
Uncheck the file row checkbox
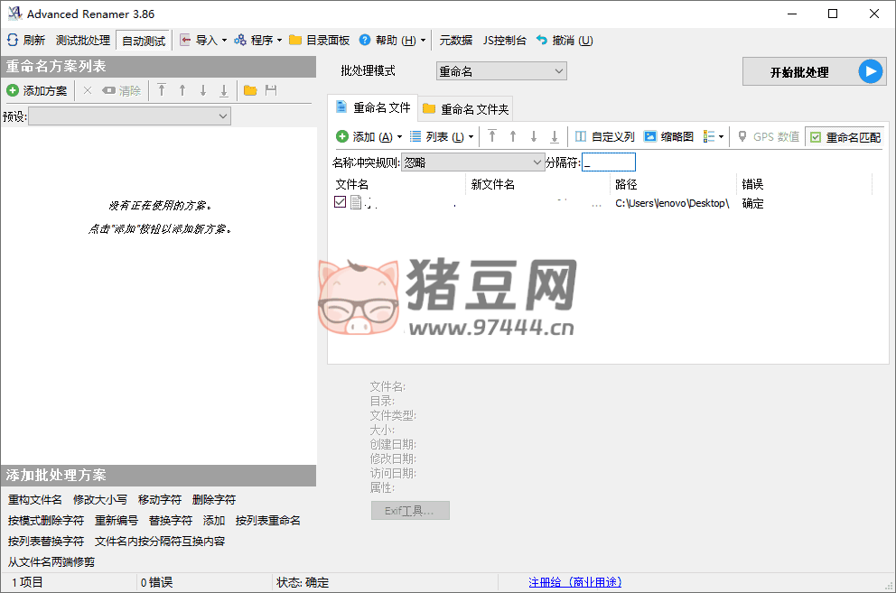(340, 203)
